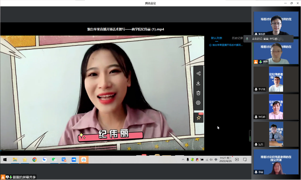
Task: Click the download icon beside the video
Action: [198, 83]
